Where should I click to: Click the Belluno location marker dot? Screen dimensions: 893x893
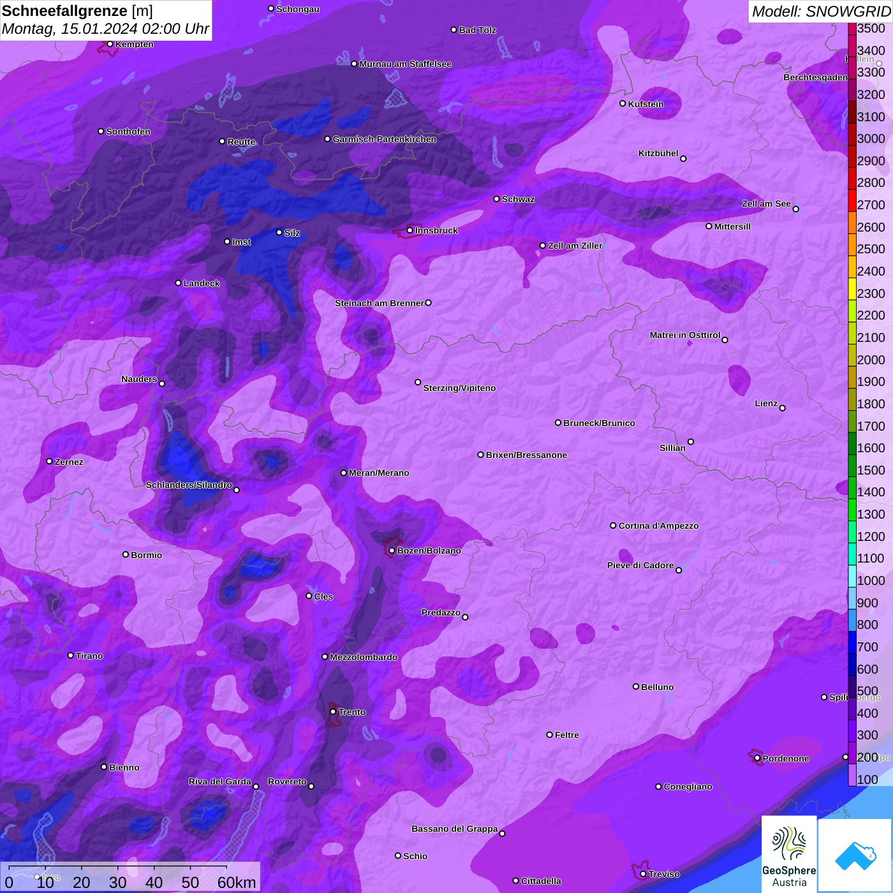click(x=636, y=686)
